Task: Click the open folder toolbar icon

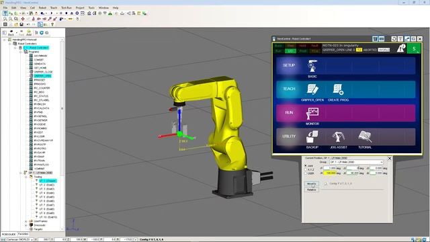Action: (x=16, y=24)
